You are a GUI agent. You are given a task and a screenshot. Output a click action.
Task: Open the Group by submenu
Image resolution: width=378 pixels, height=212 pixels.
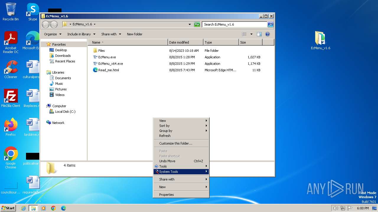point(181,131)
